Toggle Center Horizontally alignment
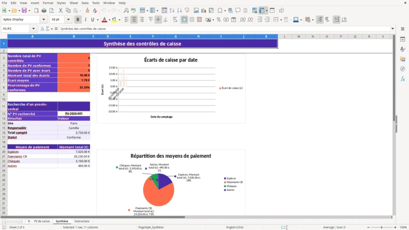 (134, 20)
